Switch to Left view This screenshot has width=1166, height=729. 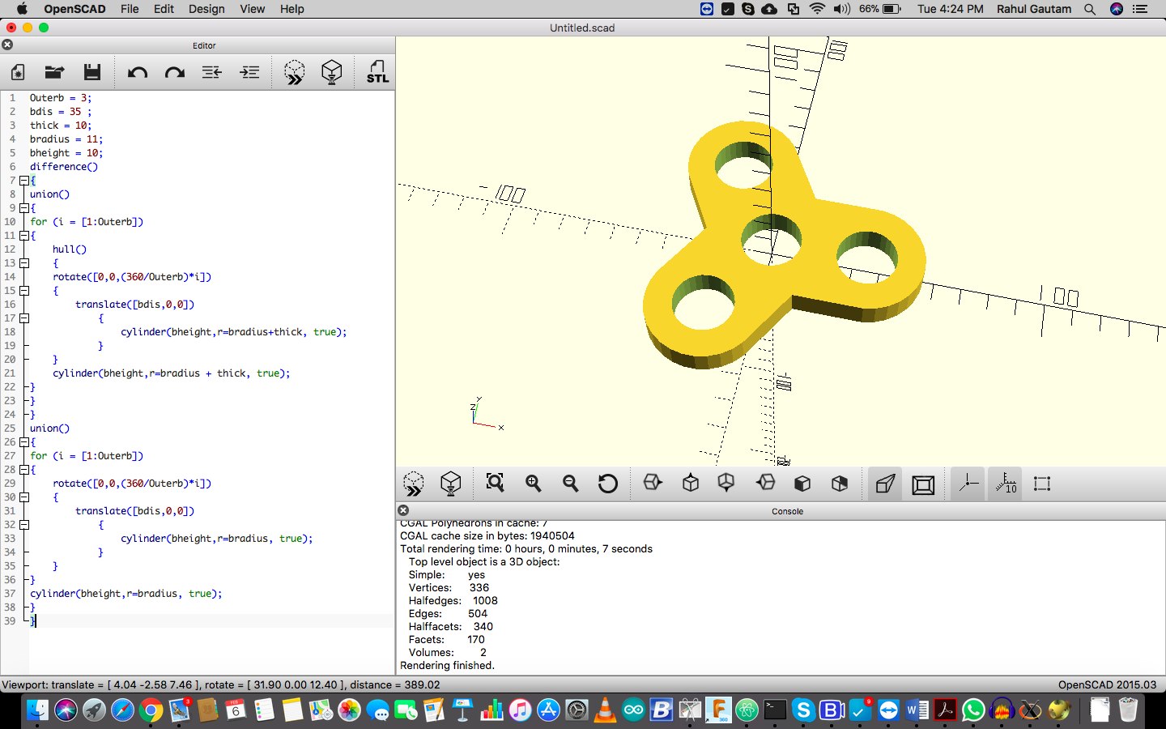pos(765,484)
